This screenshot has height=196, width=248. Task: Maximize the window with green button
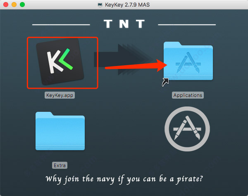pos(22,5)
